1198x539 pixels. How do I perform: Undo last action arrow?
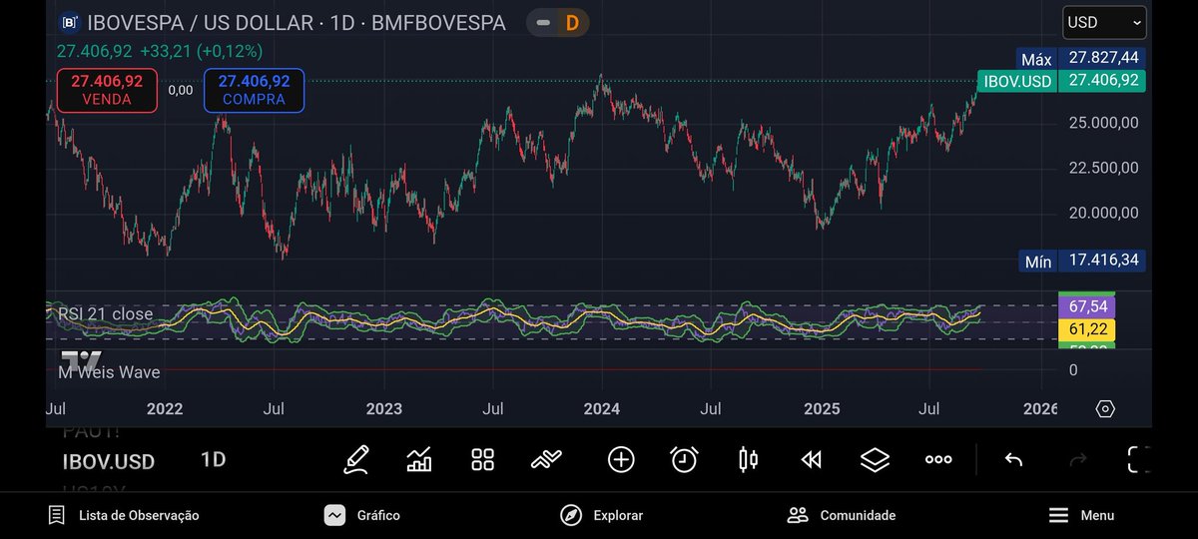tap(1013, 459)
